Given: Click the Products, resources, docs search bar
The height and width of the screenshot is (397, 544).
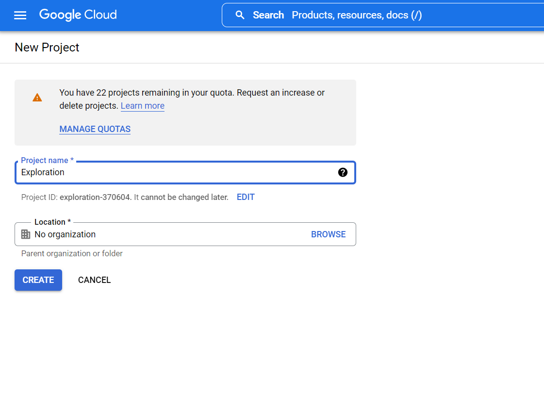Looking at the screenshot, I should [357, 15].
